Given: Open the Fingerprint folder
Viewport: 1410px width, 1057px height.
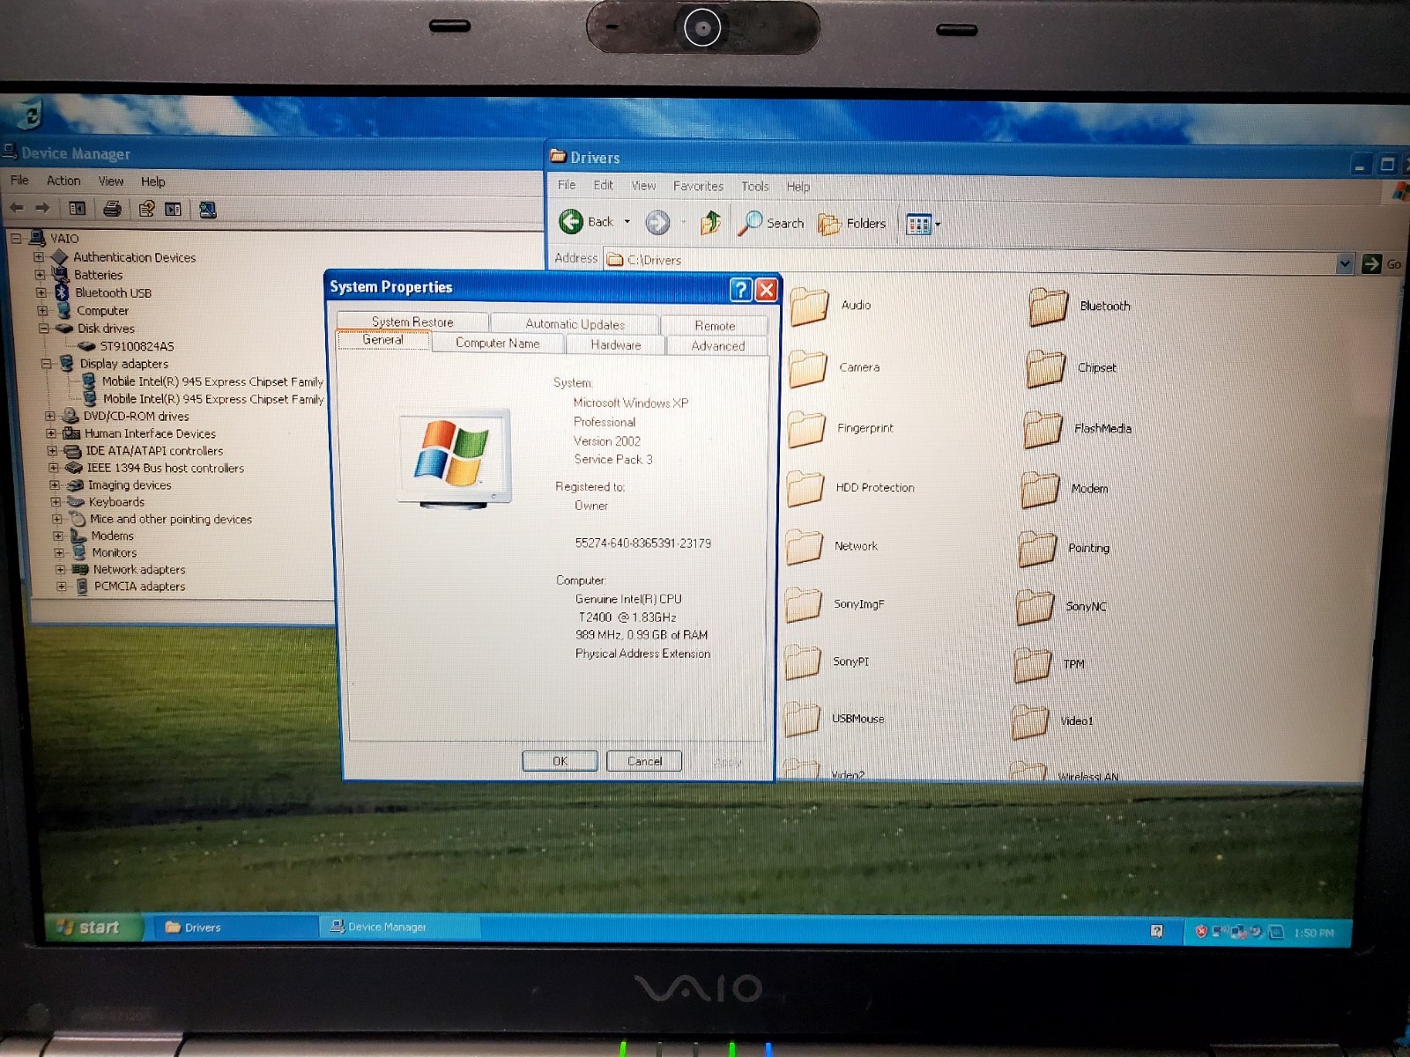Looking at the screenshot, I should pyautogui.click(x=840, y=428).
